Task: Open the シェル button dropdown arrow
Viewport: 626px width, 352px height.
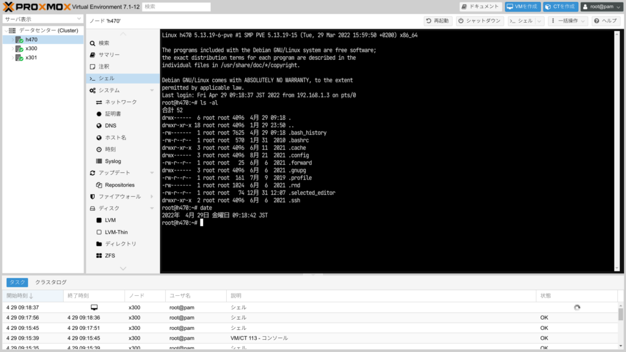Action: point(539,21)
